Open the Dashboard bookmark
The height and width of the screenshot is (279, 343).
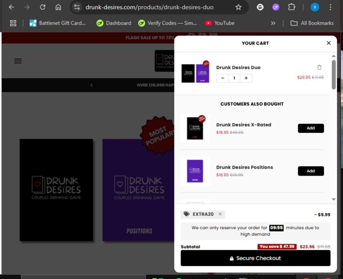click(114, 23)
